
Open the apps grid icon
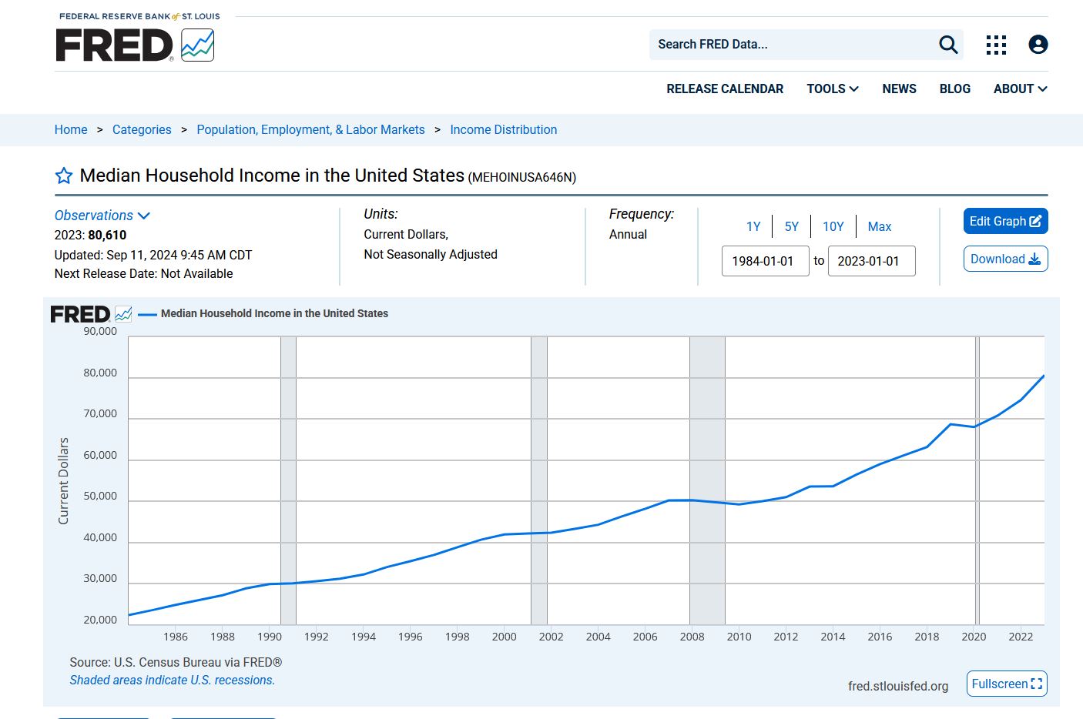996,45
